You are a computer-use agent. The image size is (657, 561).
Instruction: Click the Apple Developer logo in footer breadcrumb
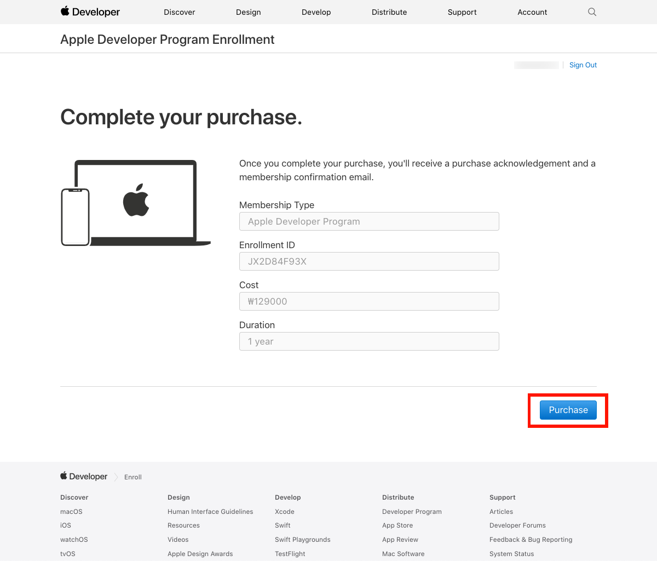[84, 477]
